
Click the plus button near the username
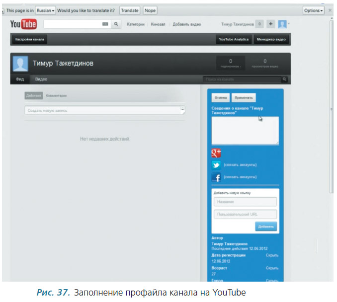[270, 24]
